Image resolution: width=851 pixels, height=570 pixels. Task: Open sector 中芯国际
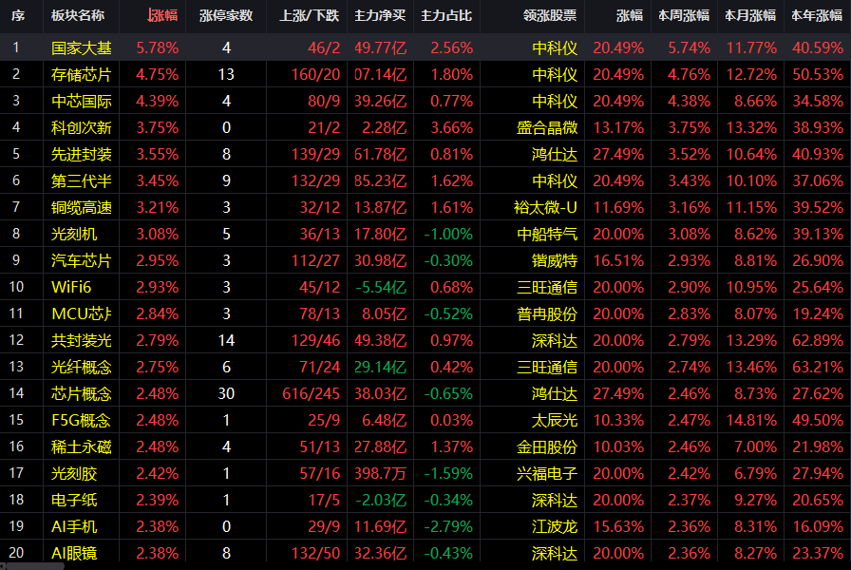point(82,101)
